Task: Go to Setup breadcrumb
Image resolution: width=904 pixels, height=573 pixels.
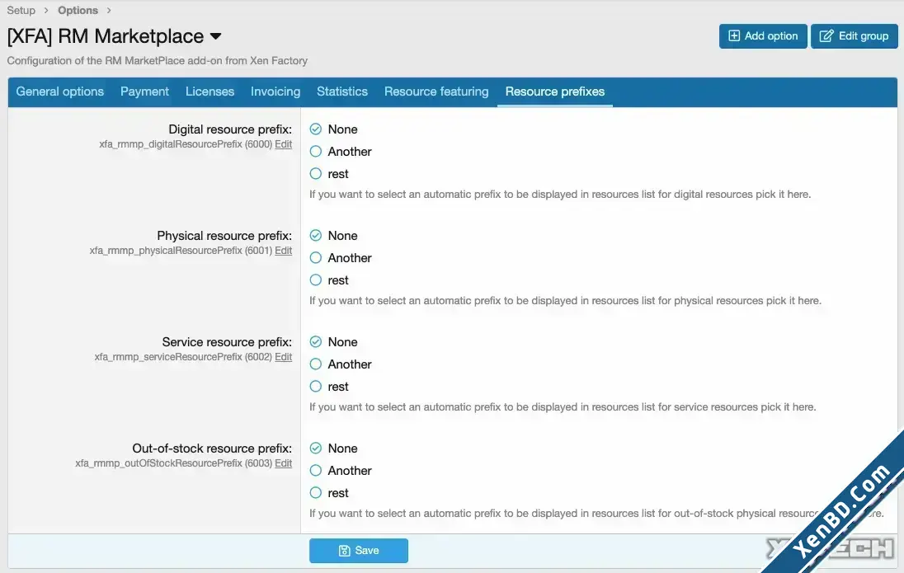Action: click(x=21, y=11)
